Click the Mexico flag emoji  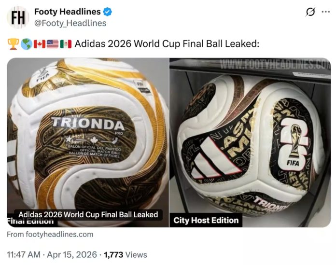pyautogui.click(x=66, y=44)
